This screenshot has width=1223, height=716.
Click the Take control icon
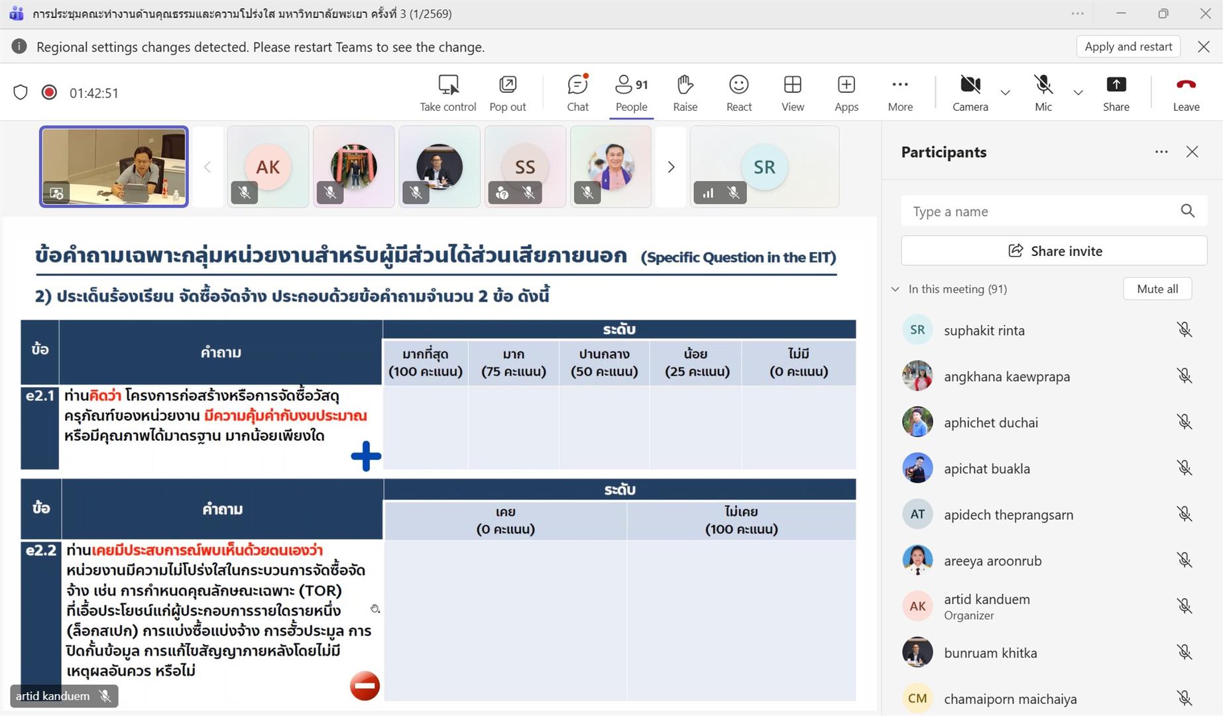447,92
